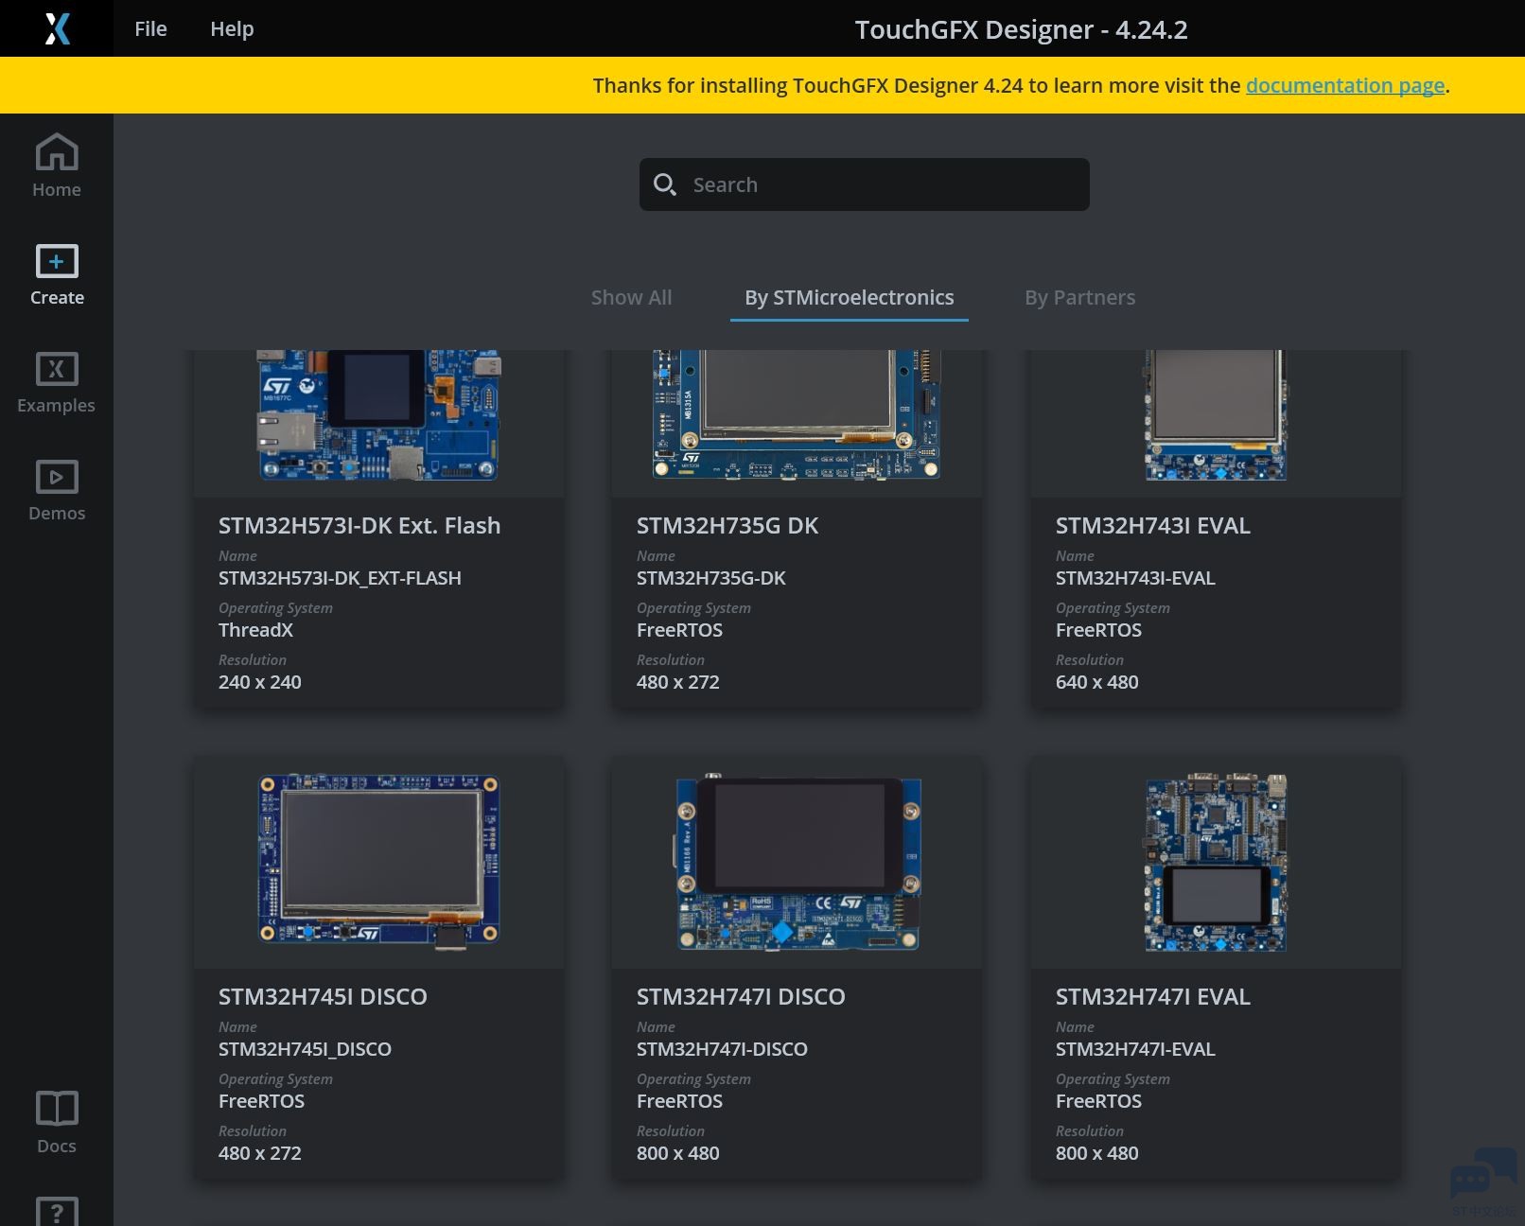1525x1226 pixels.
Task: Select the STM32H747I EVAL board image
Action: 1216,863
